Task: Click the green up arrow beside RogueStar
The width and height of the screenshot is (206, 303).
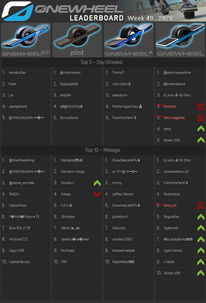Action: tap(201, 217)
